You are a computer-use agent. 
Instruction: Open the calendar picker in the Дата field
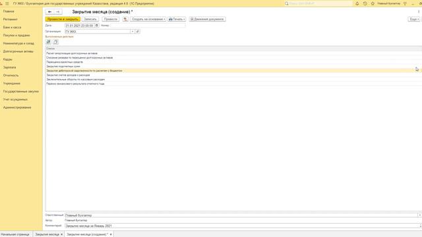(97, 26)
